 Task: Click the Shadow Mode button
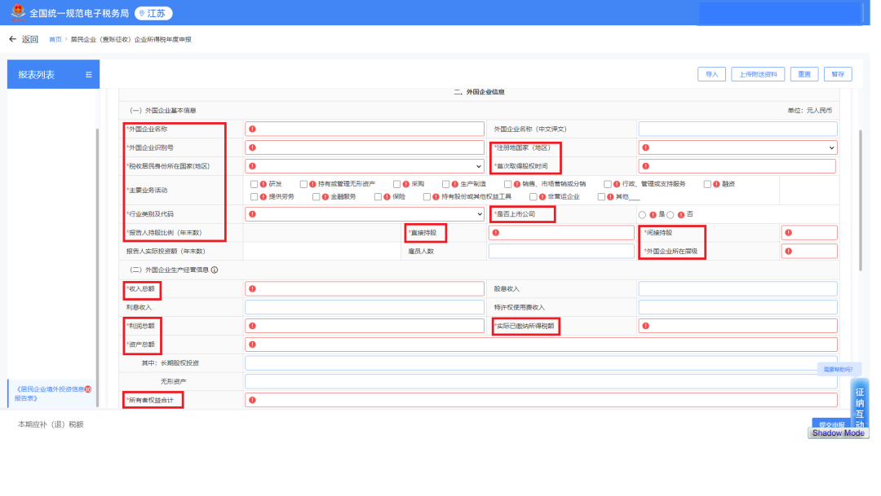[839, 433]
